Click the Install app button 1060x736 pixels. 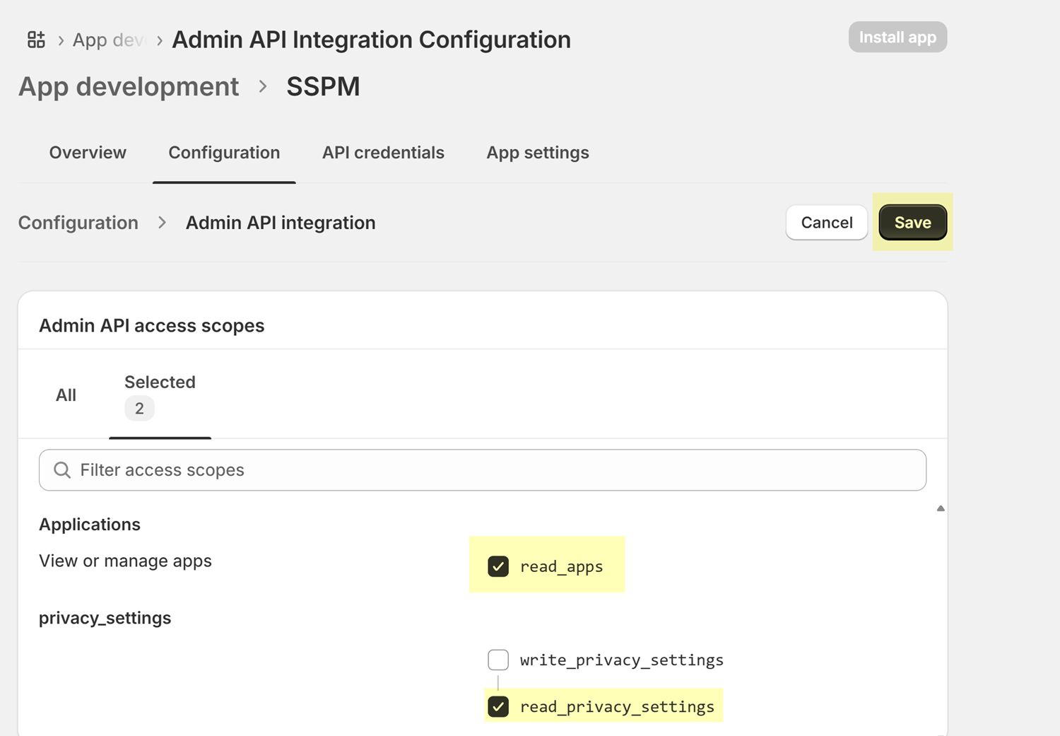tap(897, 37)
